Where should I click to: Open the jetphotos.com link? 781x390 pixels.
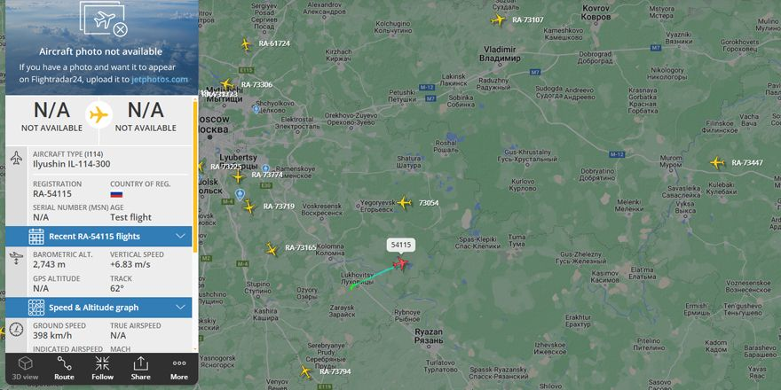click(160, 80)
